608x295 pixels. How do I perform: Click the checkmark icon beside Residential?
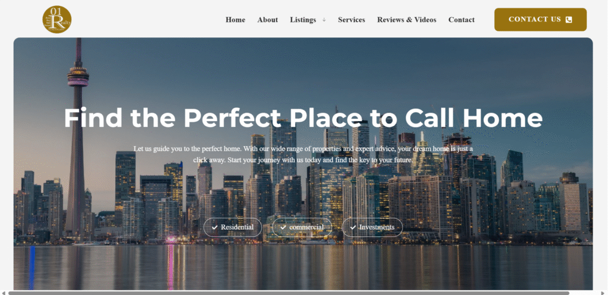(215, 227)
